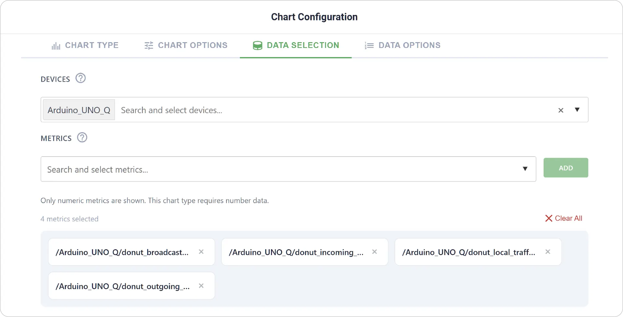The height and width of the screenshot is (317, 623).
Task: Switch to the Chart Type tab
Action: (x=85, y=45)
